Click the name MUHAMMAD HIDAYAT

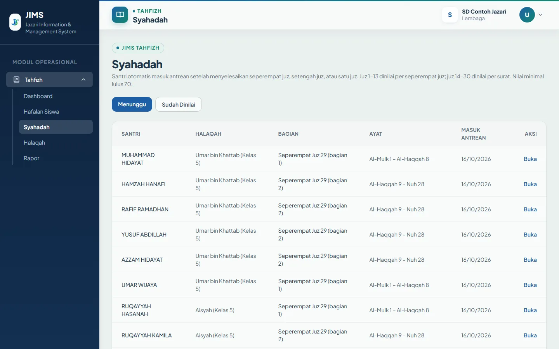pyautogui.click(x=138, y=159)
